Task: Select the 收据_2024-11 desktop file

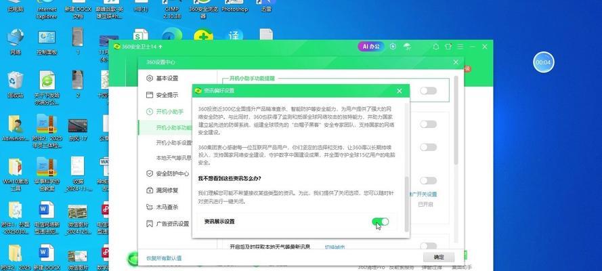Action: click(x=78, y=167)
